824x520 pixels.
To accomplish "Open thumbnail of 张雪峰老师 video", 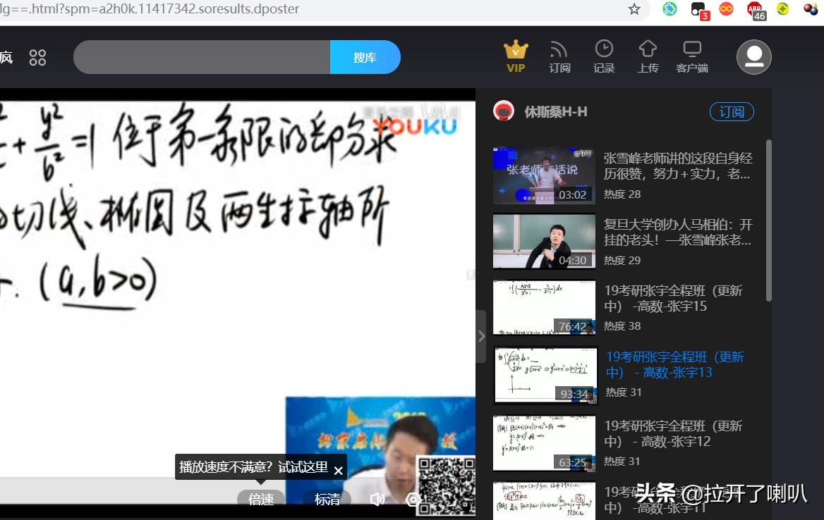I will click(544, 175).
